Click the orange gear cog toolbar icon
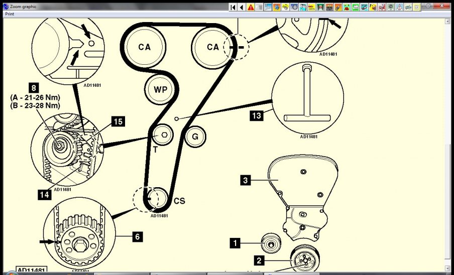454x275 pixels. click(x=277, y=7)
